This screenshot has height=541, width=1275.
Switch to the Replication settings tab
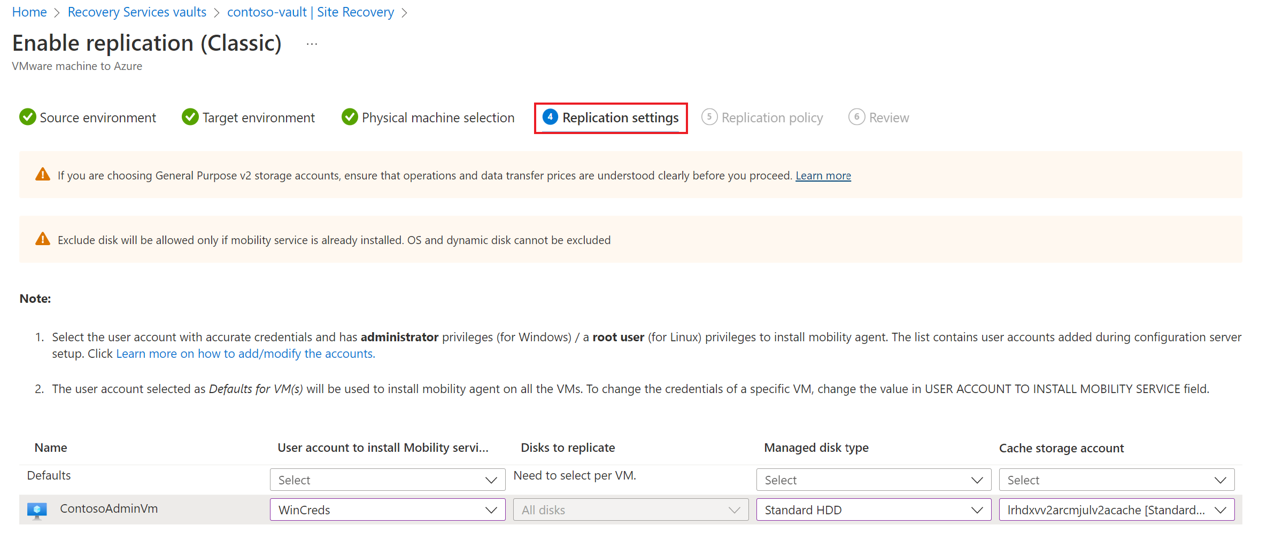click(x=620, y=117)
